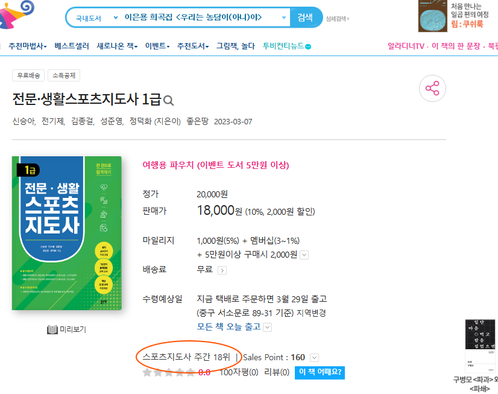
Task: Click the star rating icons
Action: point(169,372)
